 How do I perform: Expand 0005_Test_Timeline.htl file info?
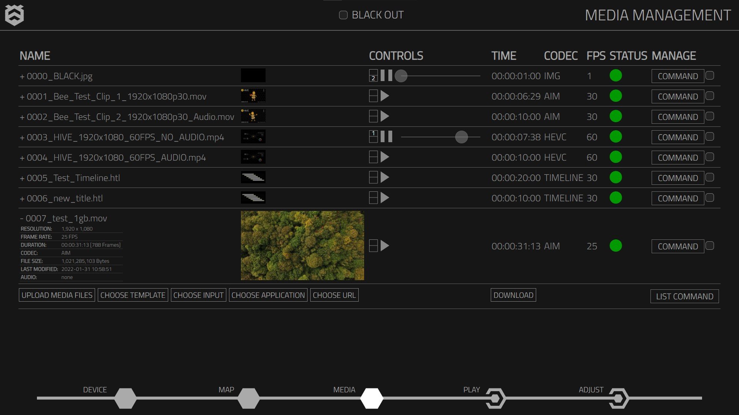click(x=22, y=178)
